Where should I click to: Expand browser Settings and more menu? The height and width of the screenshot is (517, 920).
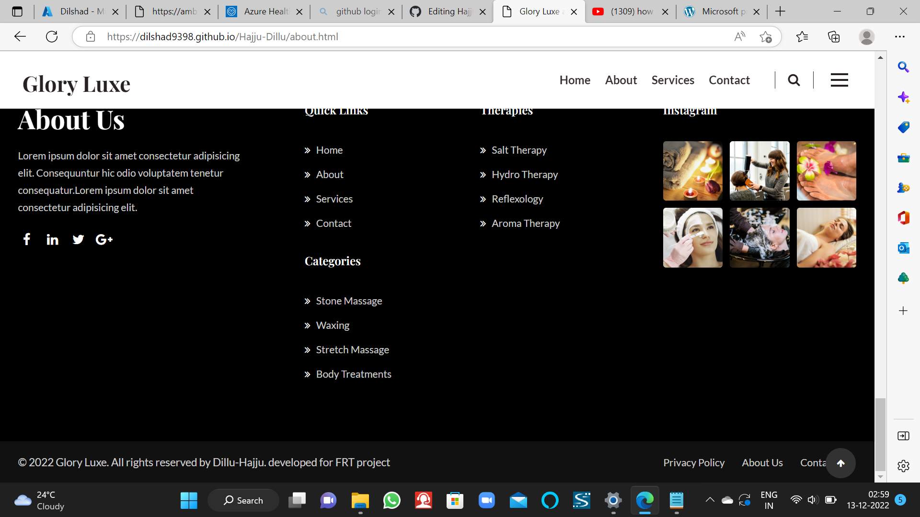[x=899, y=37]
